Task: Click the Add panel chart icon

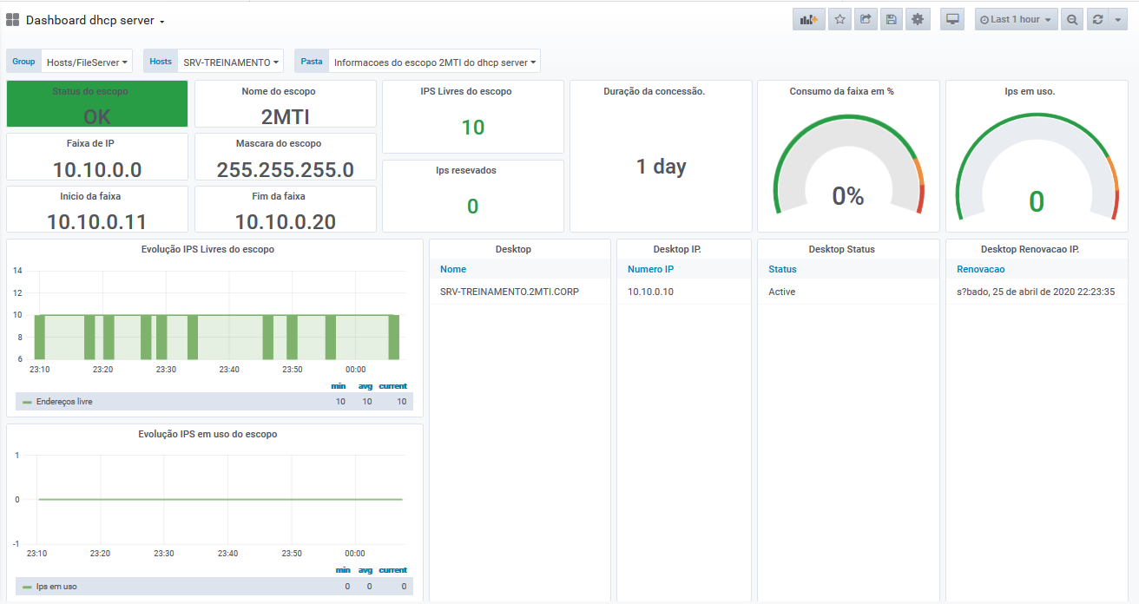Action: click(809, 19)
